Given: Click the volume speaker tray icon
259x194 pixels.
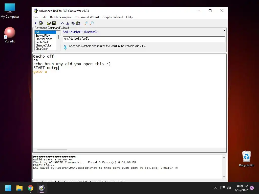Looking at the screenshot, I should coord(229,188).
